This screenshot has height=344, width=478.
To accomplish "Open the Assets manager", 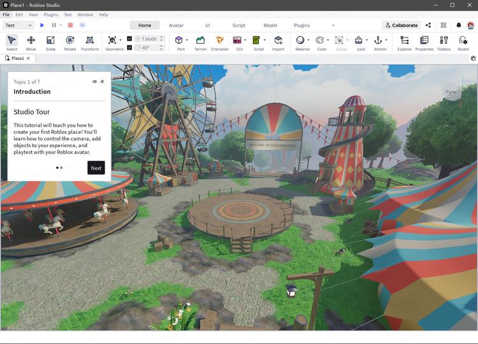I will (463, 43).
